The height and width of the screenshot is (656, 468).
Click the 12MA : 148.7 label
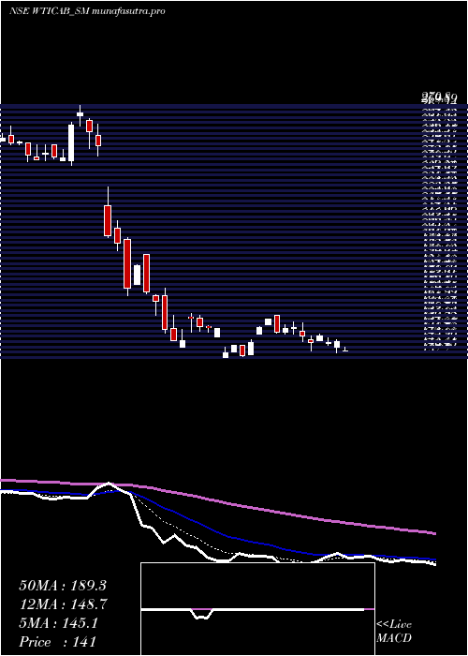point(63,604)
